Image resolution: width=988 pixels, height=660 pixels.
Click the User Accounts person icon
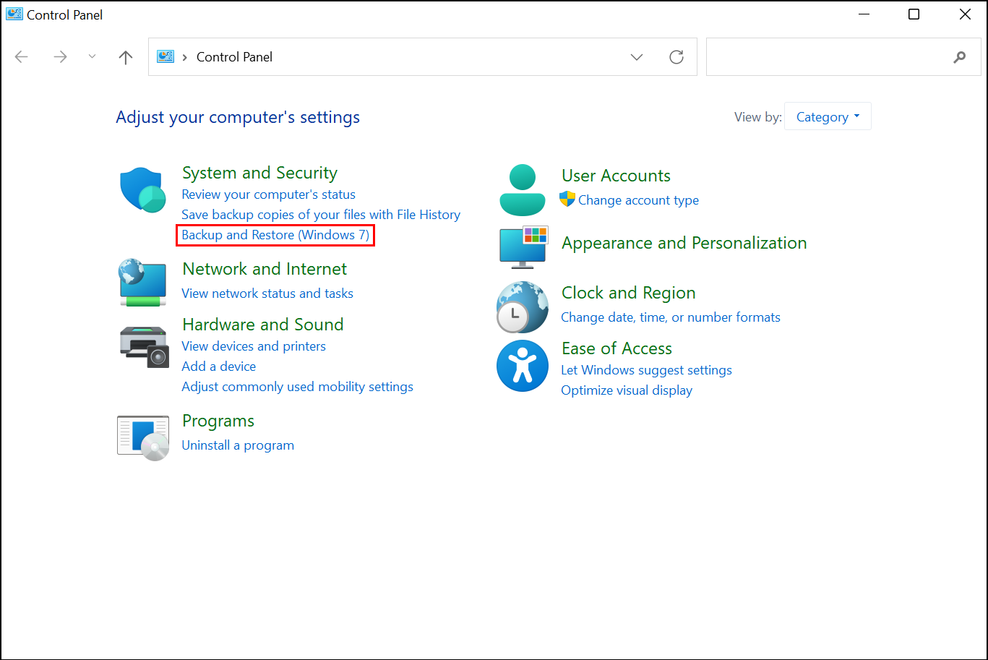click(x=522, y=189)
